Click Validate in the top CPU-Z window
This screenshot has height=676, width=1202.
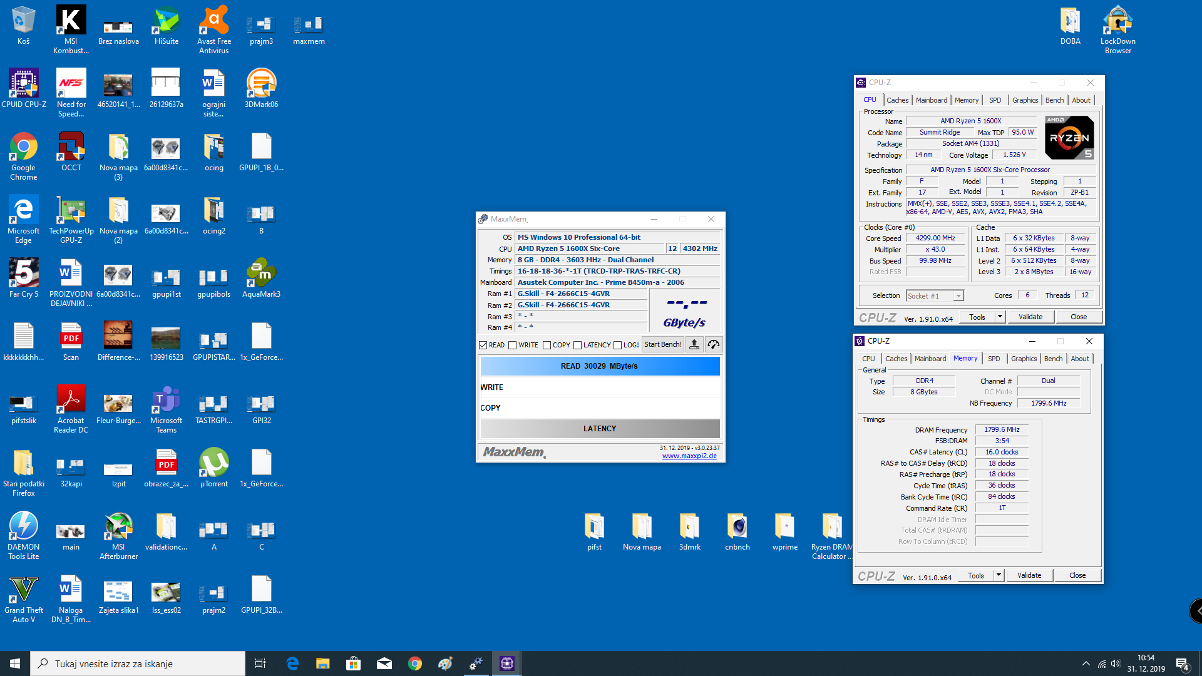tap(1030, 317)
